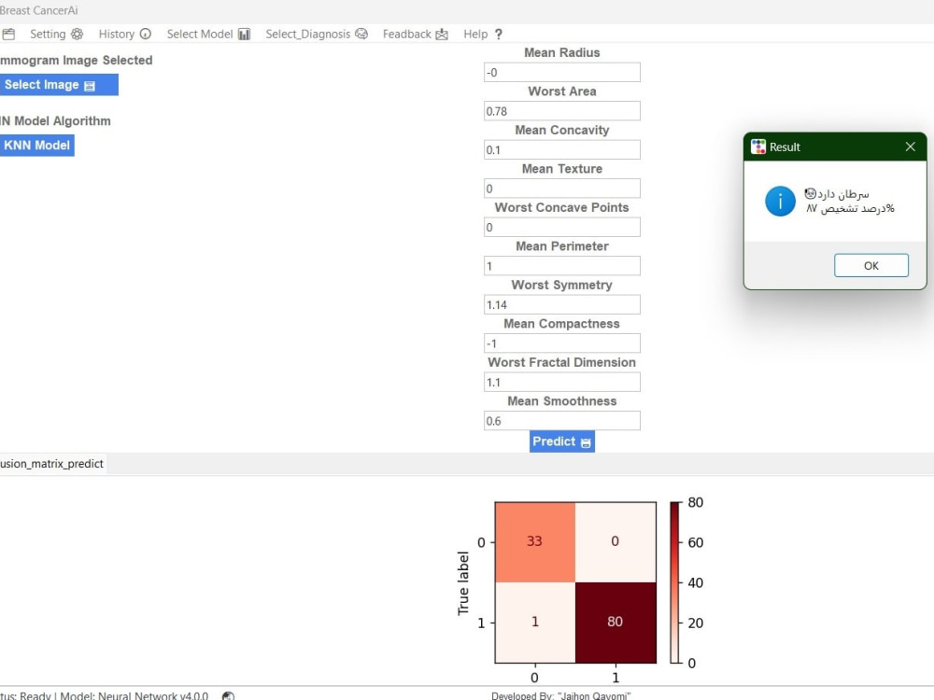The height and width of the screenshot is (700, 934).
Task: Click the status text 'Model: Neural Network v4.0.0'
Action: (x=134, y=696)
